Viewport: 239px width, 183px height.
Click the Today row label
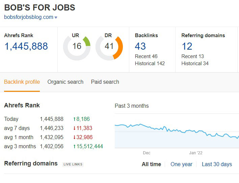click(11, 119)
